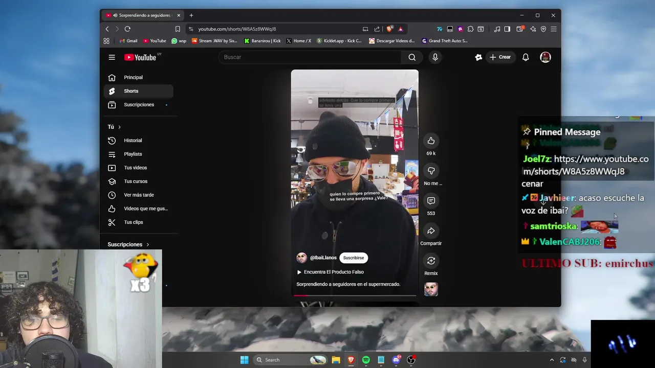
Task: Dislike the Short with thumbs down
Action: [x=431, y=171]
